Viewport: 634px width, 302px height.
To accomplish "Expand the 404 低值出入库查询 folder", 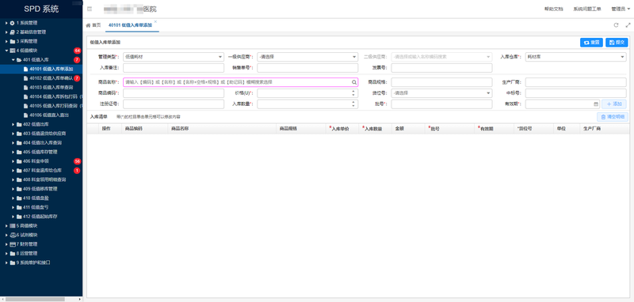I will 13,143.
